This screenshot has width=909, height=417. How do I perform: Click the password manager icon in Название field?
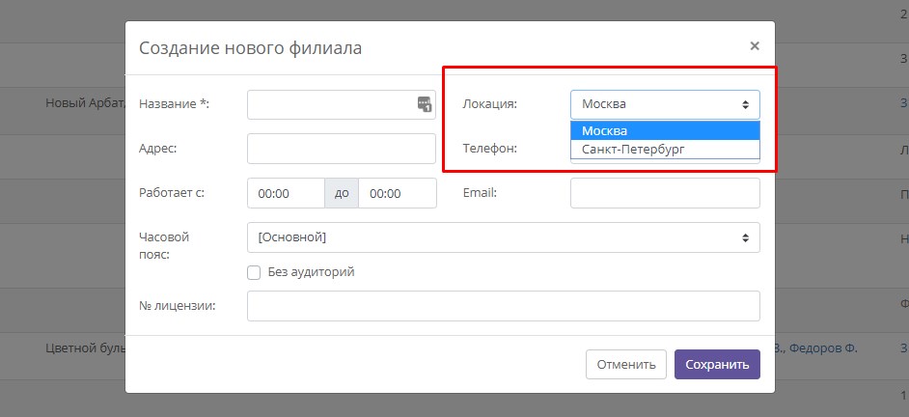(x=425, y=104)
